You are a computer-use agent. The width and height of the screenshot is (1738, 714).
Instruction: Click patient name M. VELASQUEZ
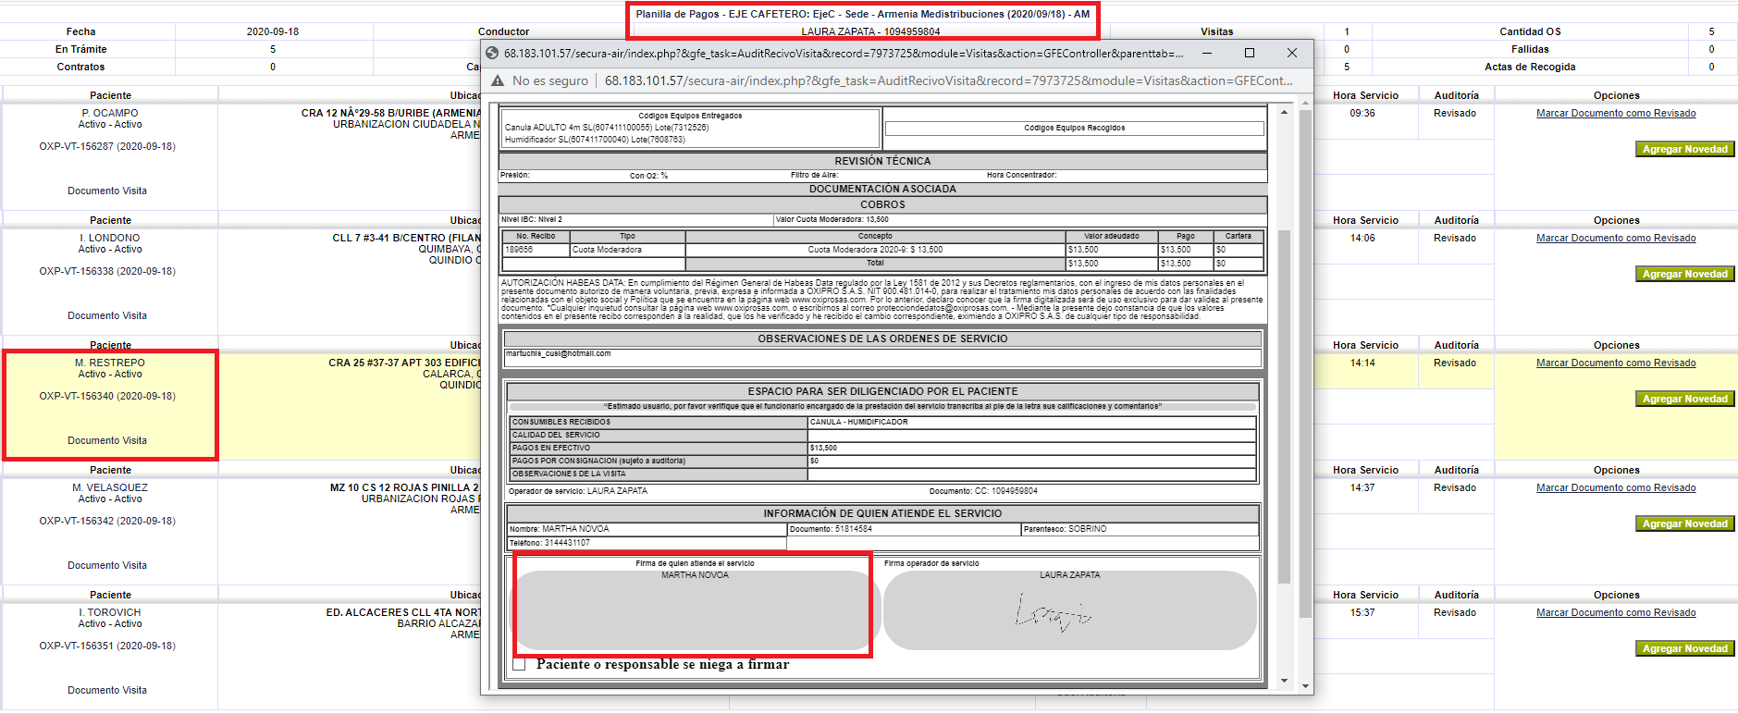click(x=110, y=487)
